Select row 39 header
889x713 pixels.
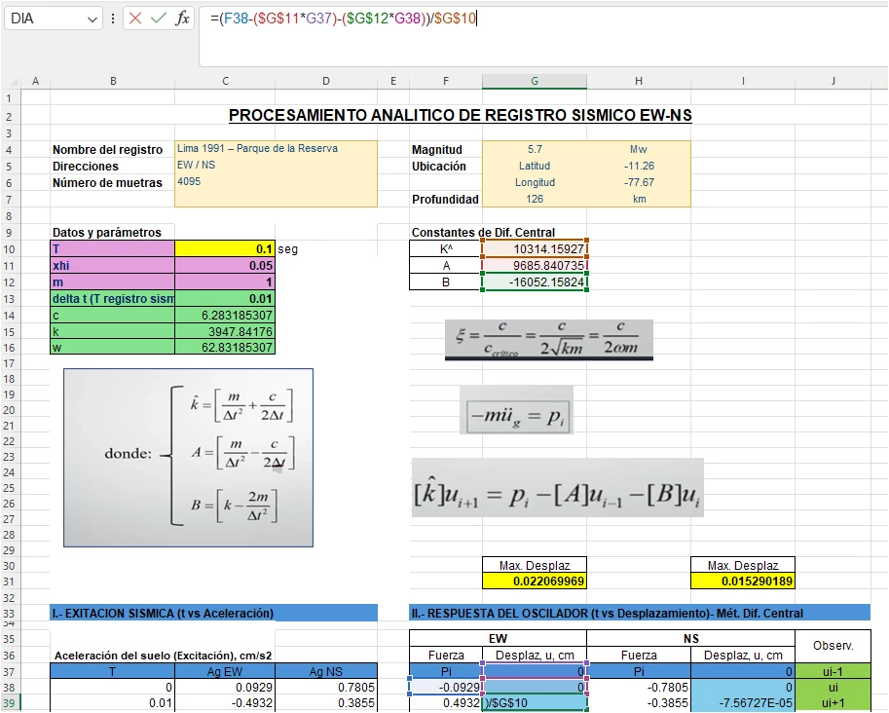[9, 703]
